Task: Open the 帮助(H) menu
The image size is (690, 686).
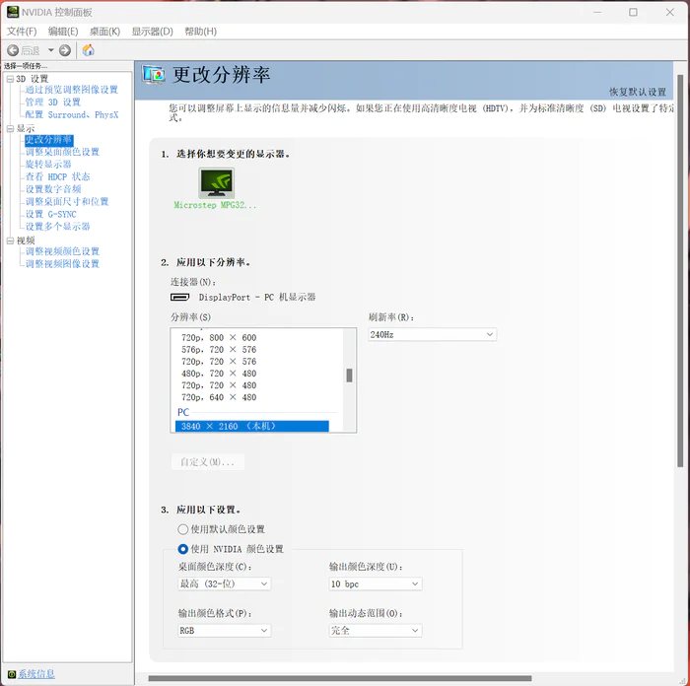Action: click(x=200, y=32)
